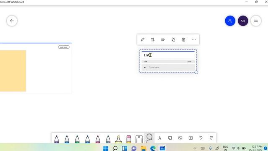
Task: Click the Likes column header
Action: coord(189,62)
